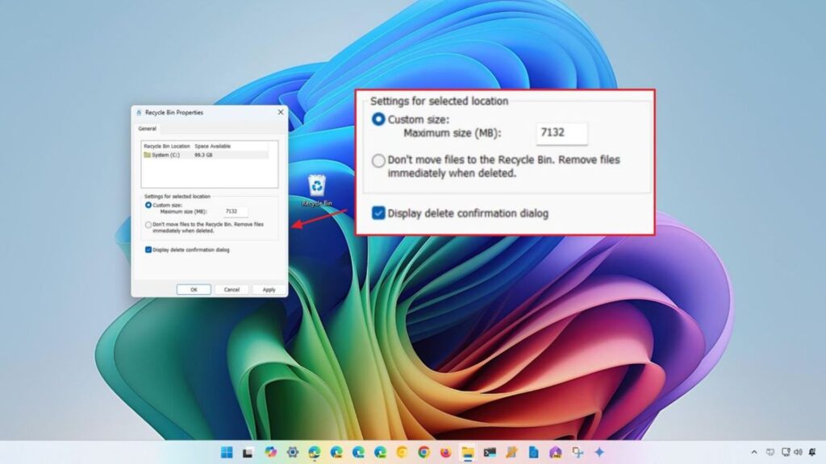Launch Firefox from the taskbar

pyautogui.click(x=445, y=452)
